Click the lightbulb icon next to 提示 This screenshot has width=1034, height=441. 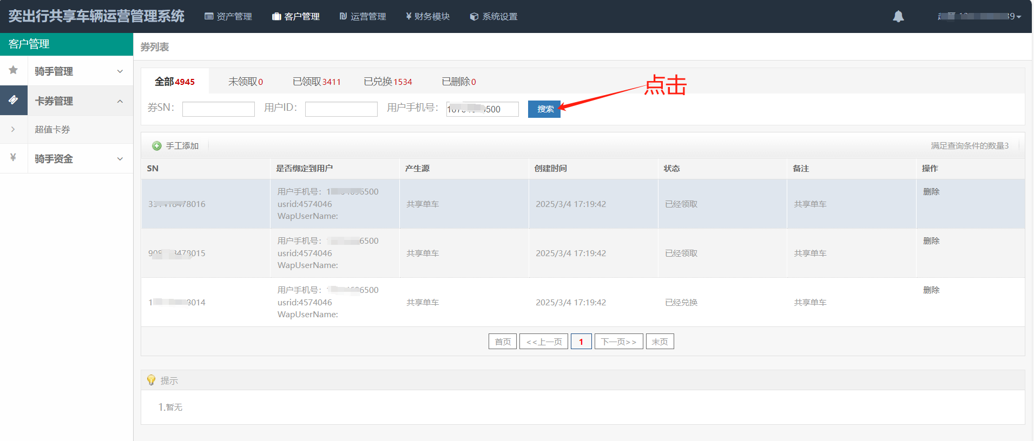pos(151,380)
